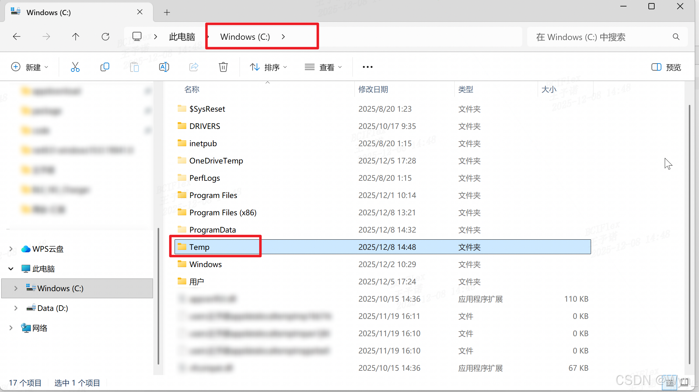
Task: Click the Refresh icon in the address bar
Action: [x=105, y=36]
